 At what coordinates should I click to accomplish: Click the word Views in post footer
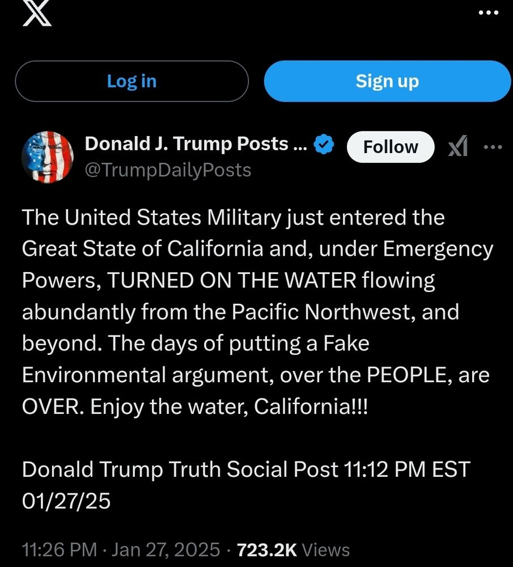tap(326, 549)
